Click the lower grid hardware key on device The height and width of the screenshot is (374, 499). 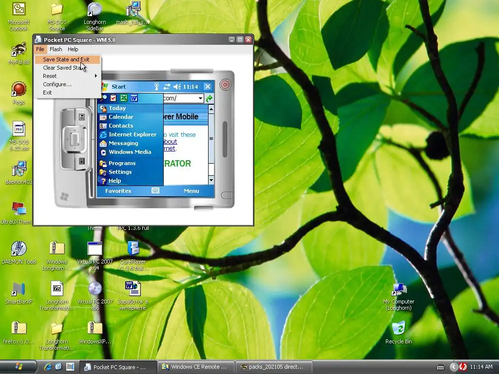82,161
